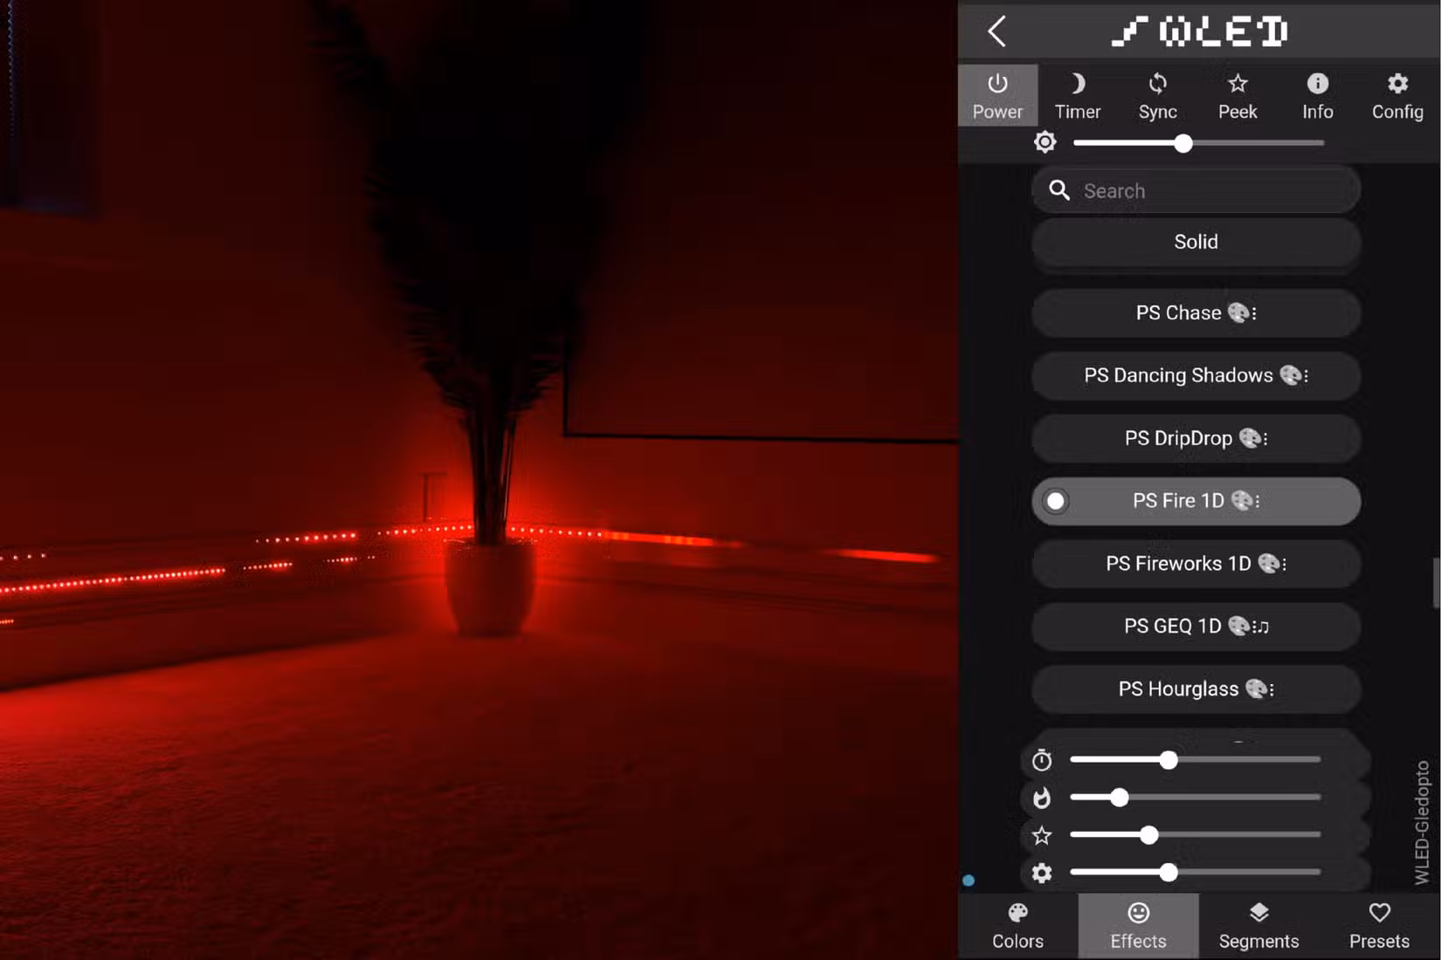
Task: Click the fire intensity icon
Action: click(x=1042, y=798)
